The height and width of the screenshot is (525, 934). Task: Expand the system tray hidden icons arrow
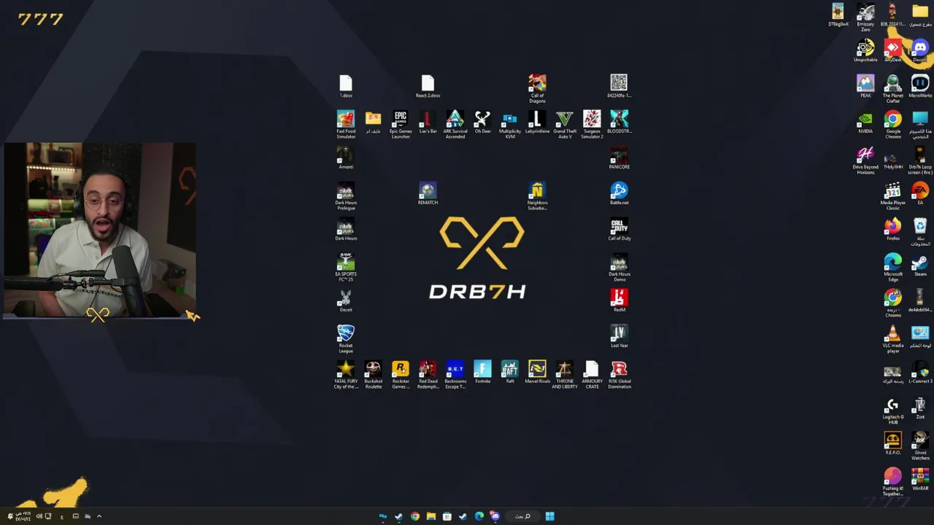[x=99, y=516]
